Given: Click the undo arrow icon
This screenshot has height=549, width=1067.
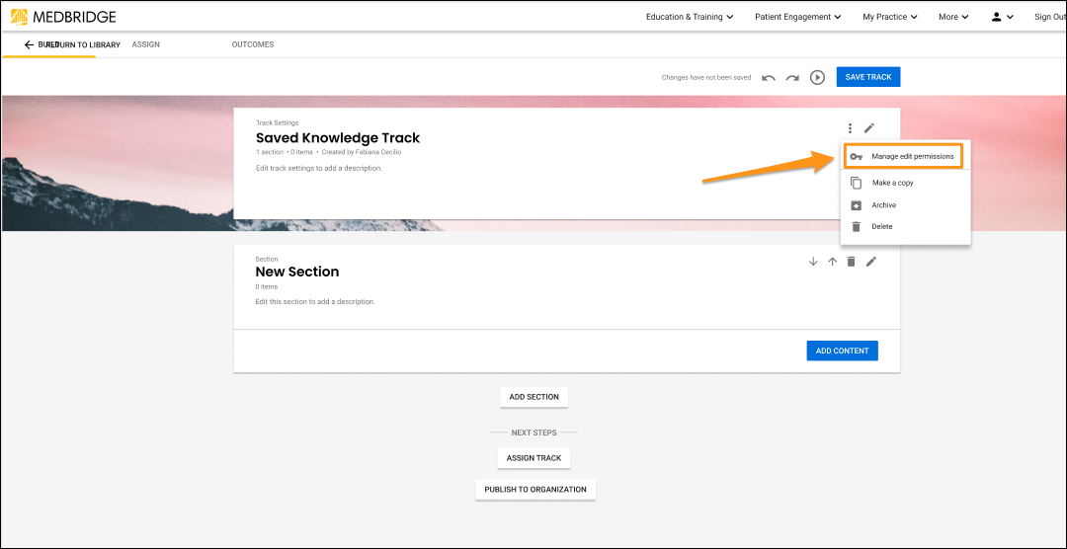Looking at the screenshot, I should click(769, 77).
